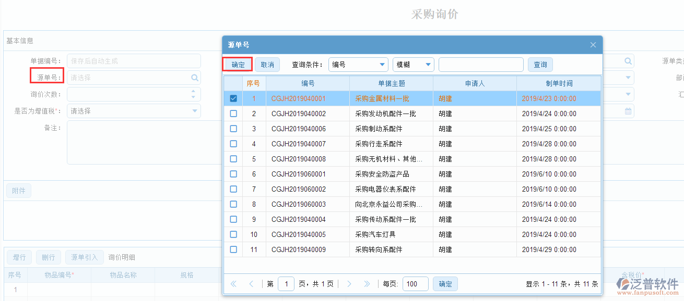
Task: Click the page number input showing 1
Action: (x=286, y=283)
